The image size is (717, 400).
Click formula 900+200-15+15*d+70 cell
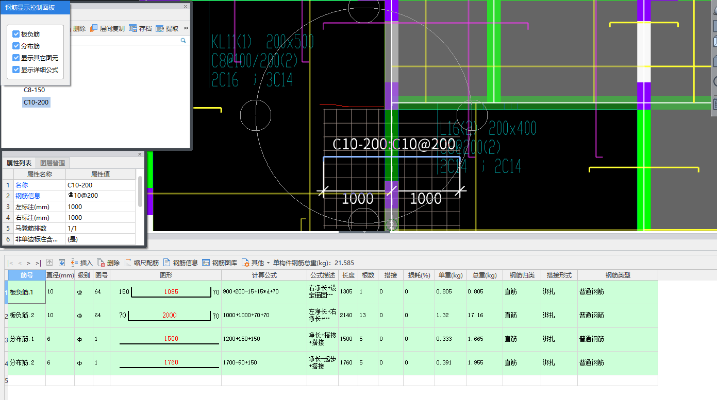[264, 292]
